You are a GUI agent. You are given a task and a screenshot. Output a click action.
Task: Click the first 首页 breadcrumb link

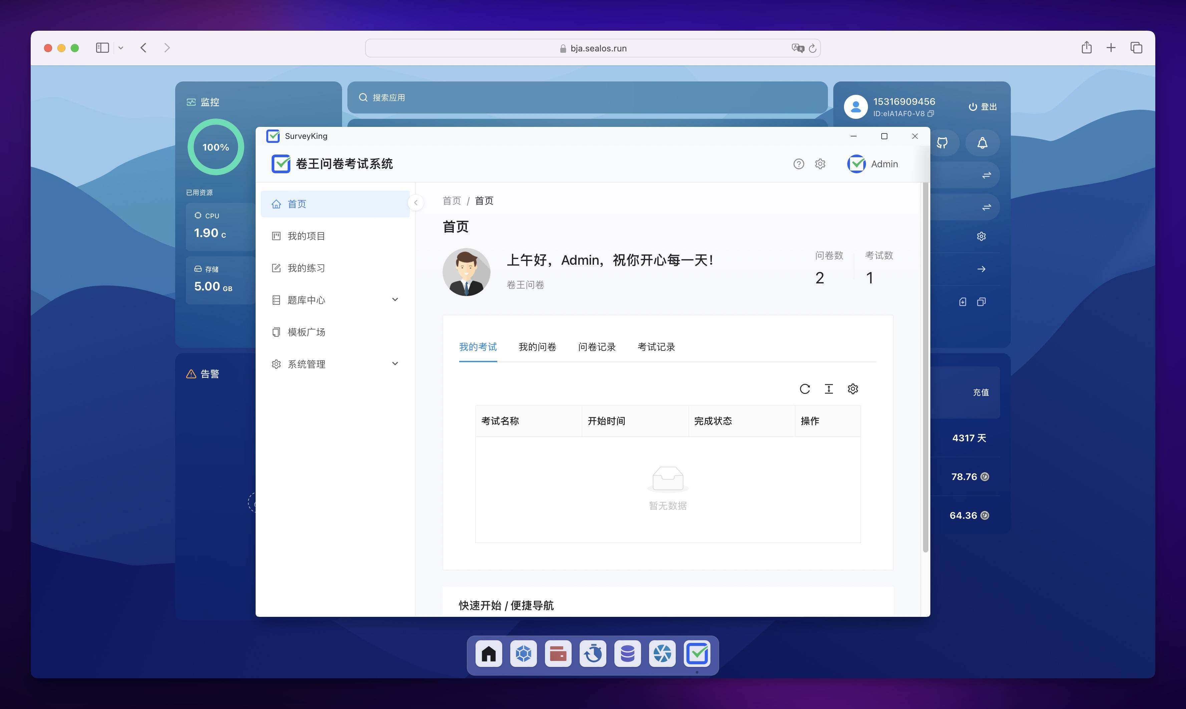452,201
